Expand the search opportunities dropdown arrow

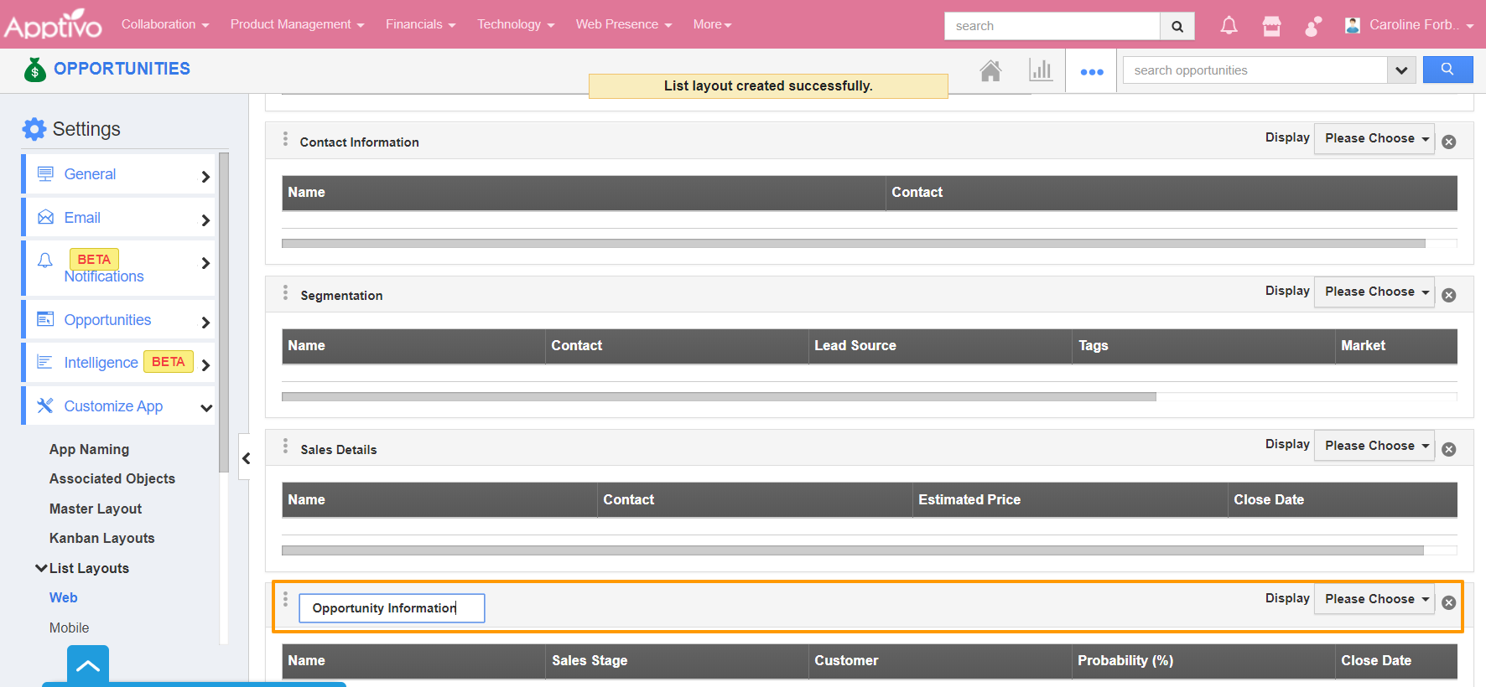click(1400, 70)
